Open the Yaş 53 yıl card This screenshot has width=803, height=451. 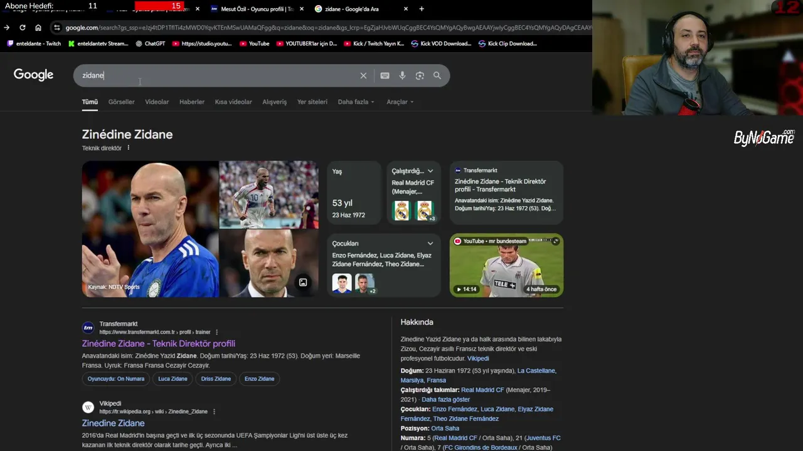pyautogui.click(x=354, y=192)
